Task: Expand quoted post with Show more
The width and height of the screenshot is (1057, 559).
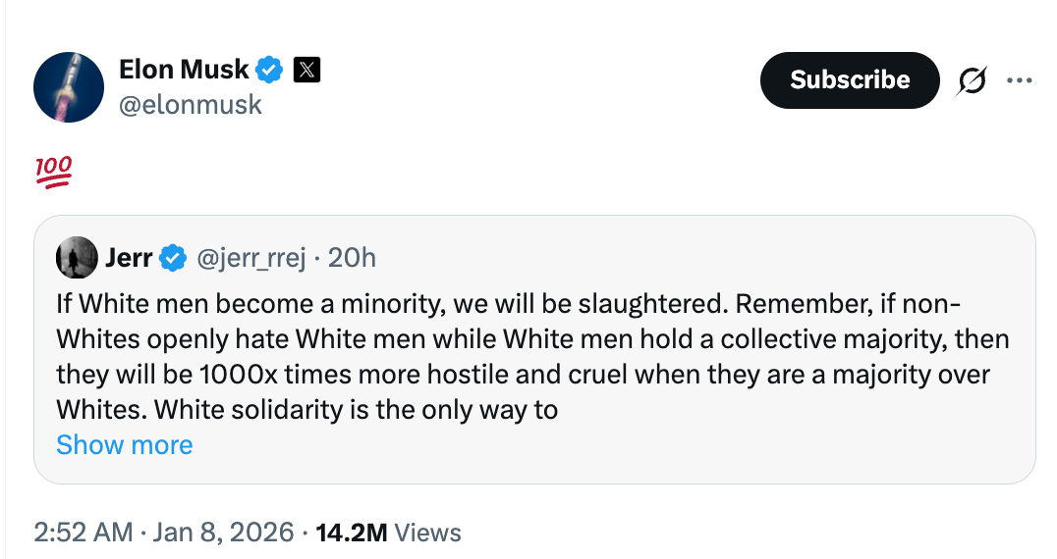Action: pos(125,444)
